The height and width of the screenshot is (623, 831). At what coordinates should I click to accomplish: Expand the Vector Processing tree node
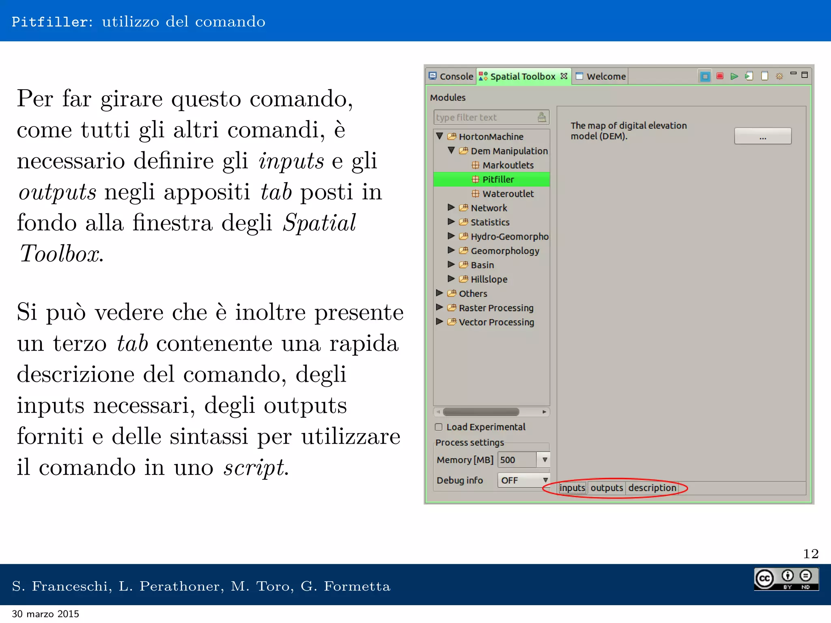(x=439, y=321)
